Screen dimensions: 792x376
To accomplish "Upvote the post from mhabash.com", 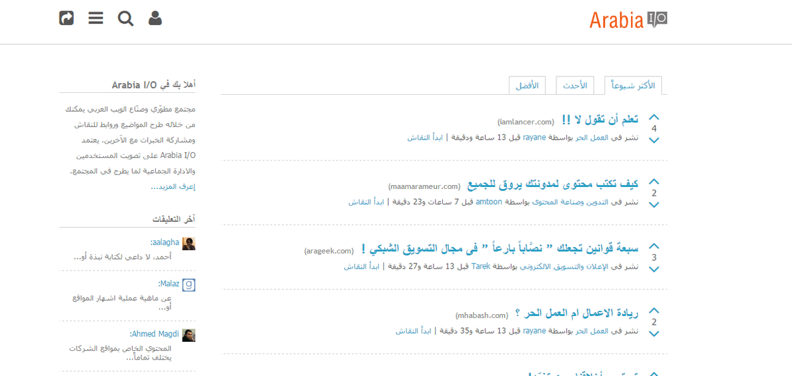I will coord(654,311).
